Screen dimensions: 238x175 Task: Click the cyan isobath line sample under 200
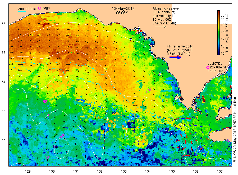pos(22,11)
